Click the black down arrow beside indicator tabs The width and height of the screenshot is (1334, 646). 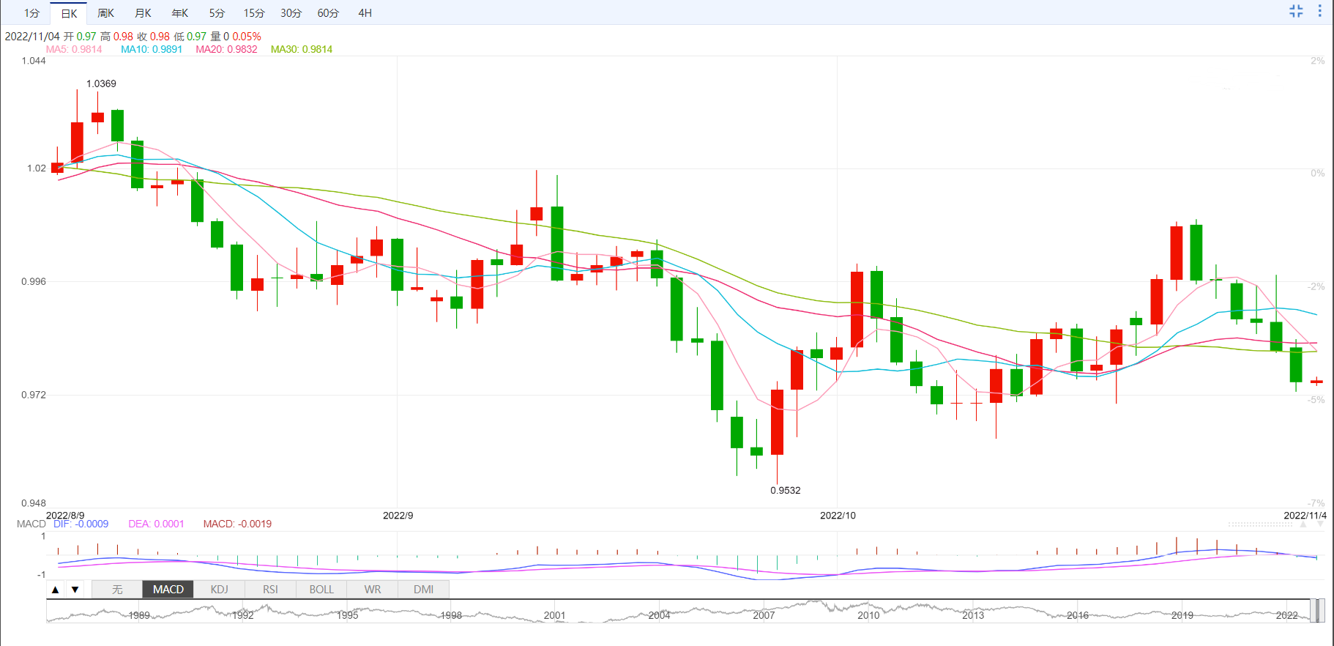(75, 590)
